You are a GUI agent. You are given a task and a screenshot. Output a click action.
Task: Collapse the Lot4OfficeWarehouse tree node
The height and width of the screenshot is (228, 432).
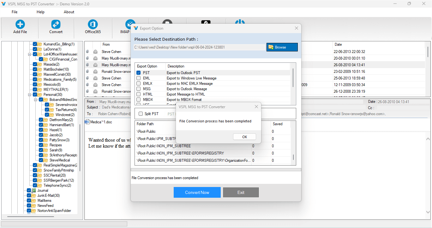29,54
